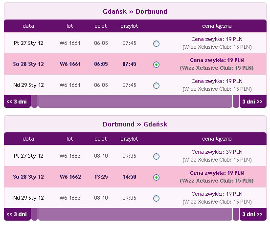Click the Dortmund–Gdańsk date range slider bar
This screenshot has height=227, width=270.
pos(135,214)
